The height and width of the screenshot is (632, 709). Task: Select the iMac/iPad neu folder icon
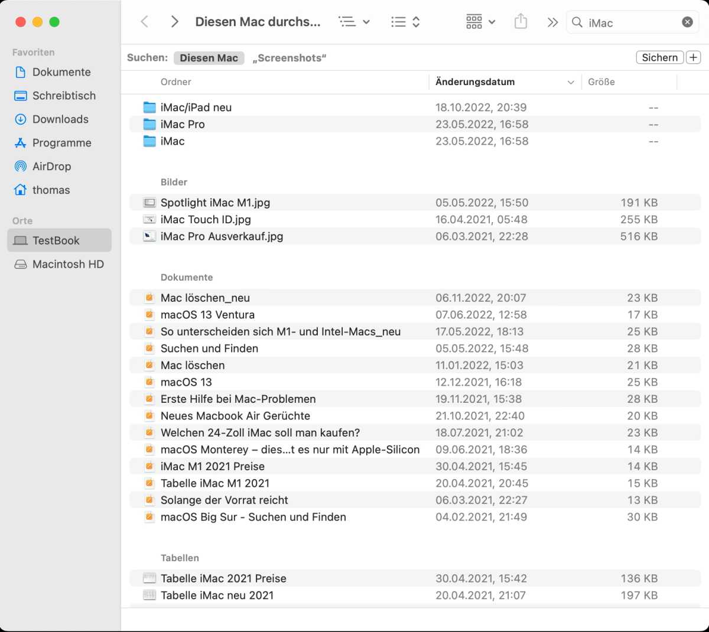tap(149, 107)
